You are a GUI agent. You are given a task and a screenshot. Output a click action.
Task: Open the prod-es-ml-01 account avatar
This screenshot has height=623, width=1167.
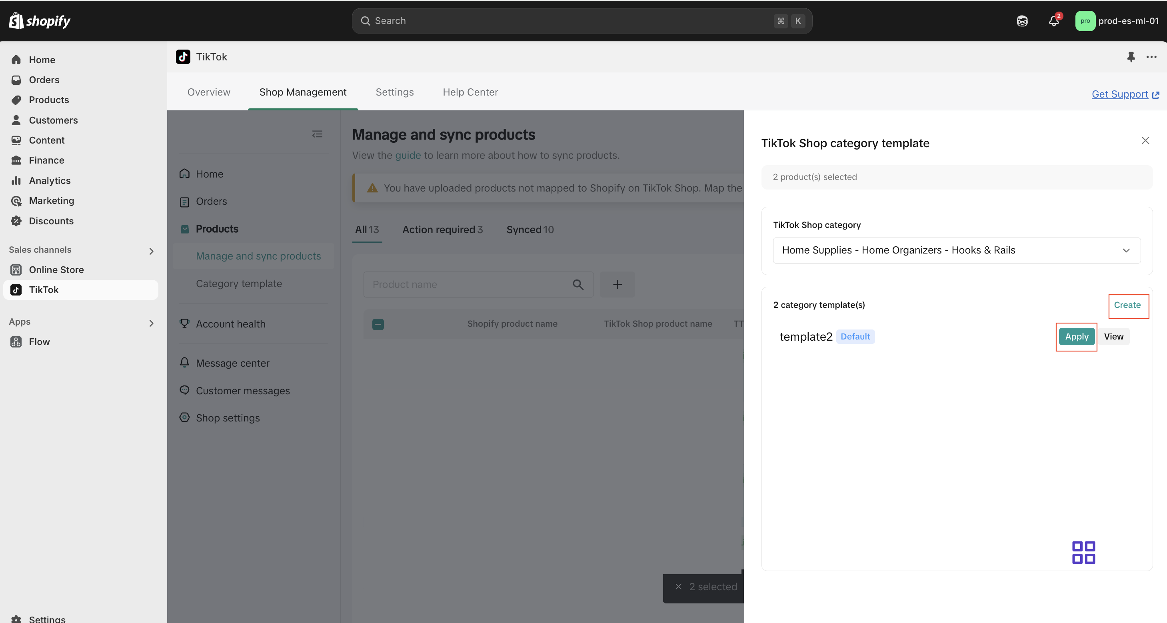pos(1085,21)
